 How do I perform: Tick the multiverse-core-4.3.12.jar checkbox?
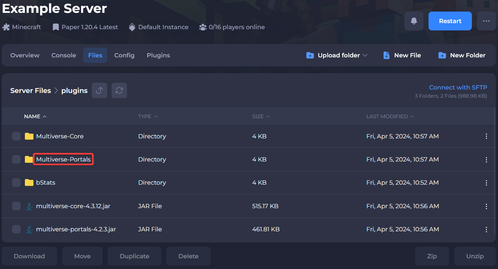pos(16,206)
